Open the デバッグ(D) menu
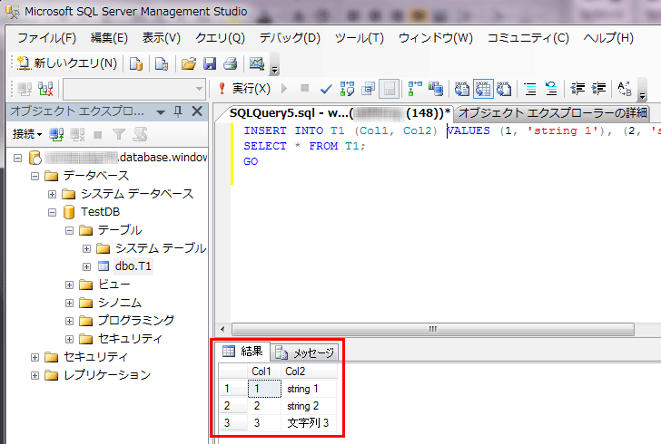Screen dimensions: 661x444 pyautogui.click(x=290, y=38)
